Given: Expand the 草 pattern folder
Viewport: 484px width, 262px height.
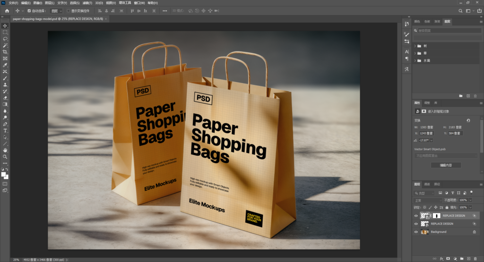Looking at the screenshot, I should pos(415,53).
